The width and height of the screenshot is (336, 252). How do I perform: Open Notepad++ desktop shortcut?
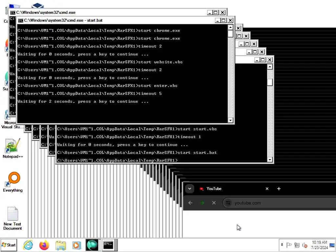click(13, 148)
